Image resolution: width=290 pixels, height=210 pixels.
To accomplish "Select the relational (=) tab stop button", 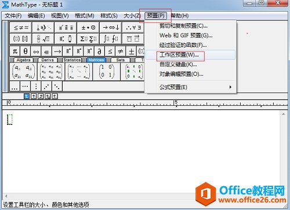I will click(48, 96).
